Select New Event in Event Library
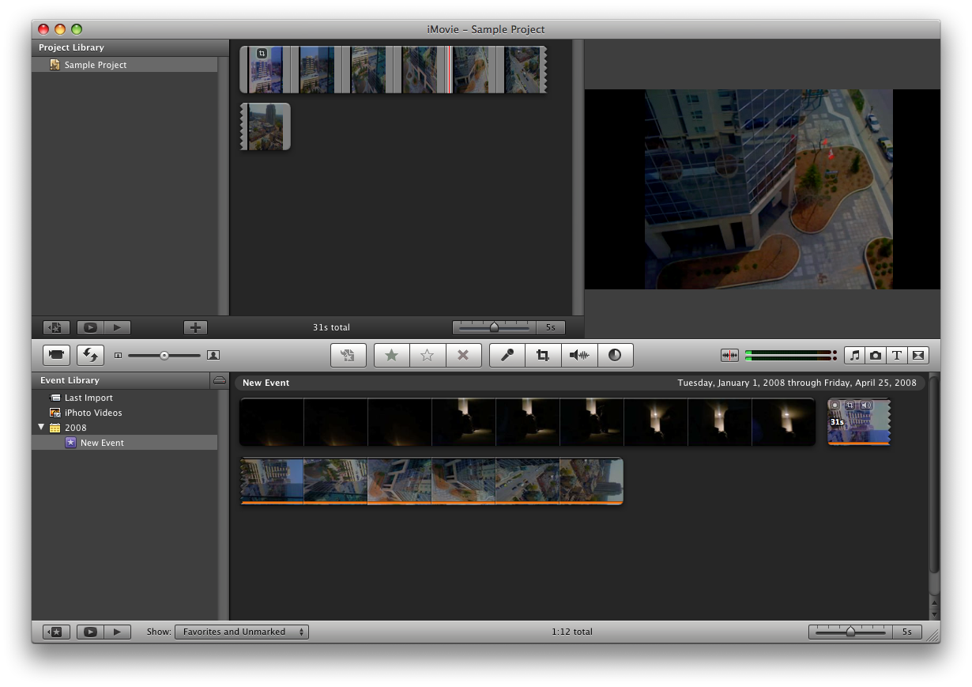This screenshot has width=972, height=687. pyautogui.click(x=124, y=443)
